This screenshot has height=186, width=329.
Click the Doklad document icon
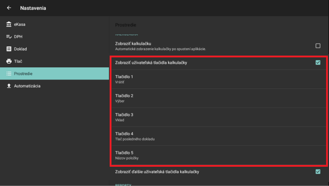point(9,49)
